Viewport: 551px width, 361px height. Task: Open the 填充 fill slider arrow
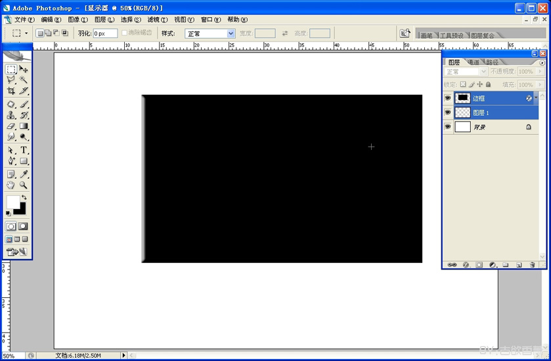540,85
